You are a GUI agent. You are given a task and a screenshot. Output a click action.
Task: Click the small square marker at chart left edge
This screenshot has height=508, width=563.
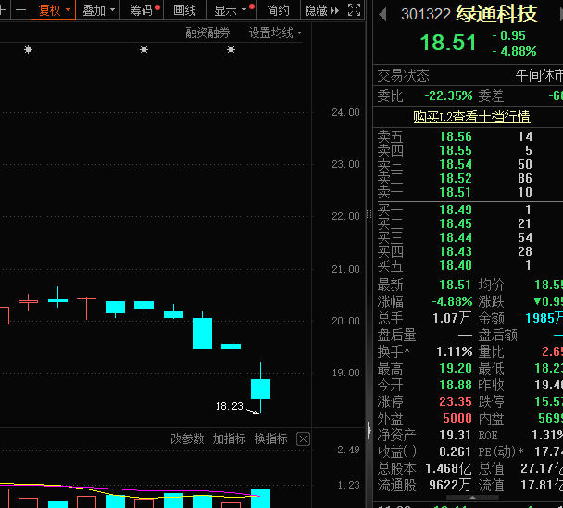coord(4,315)
